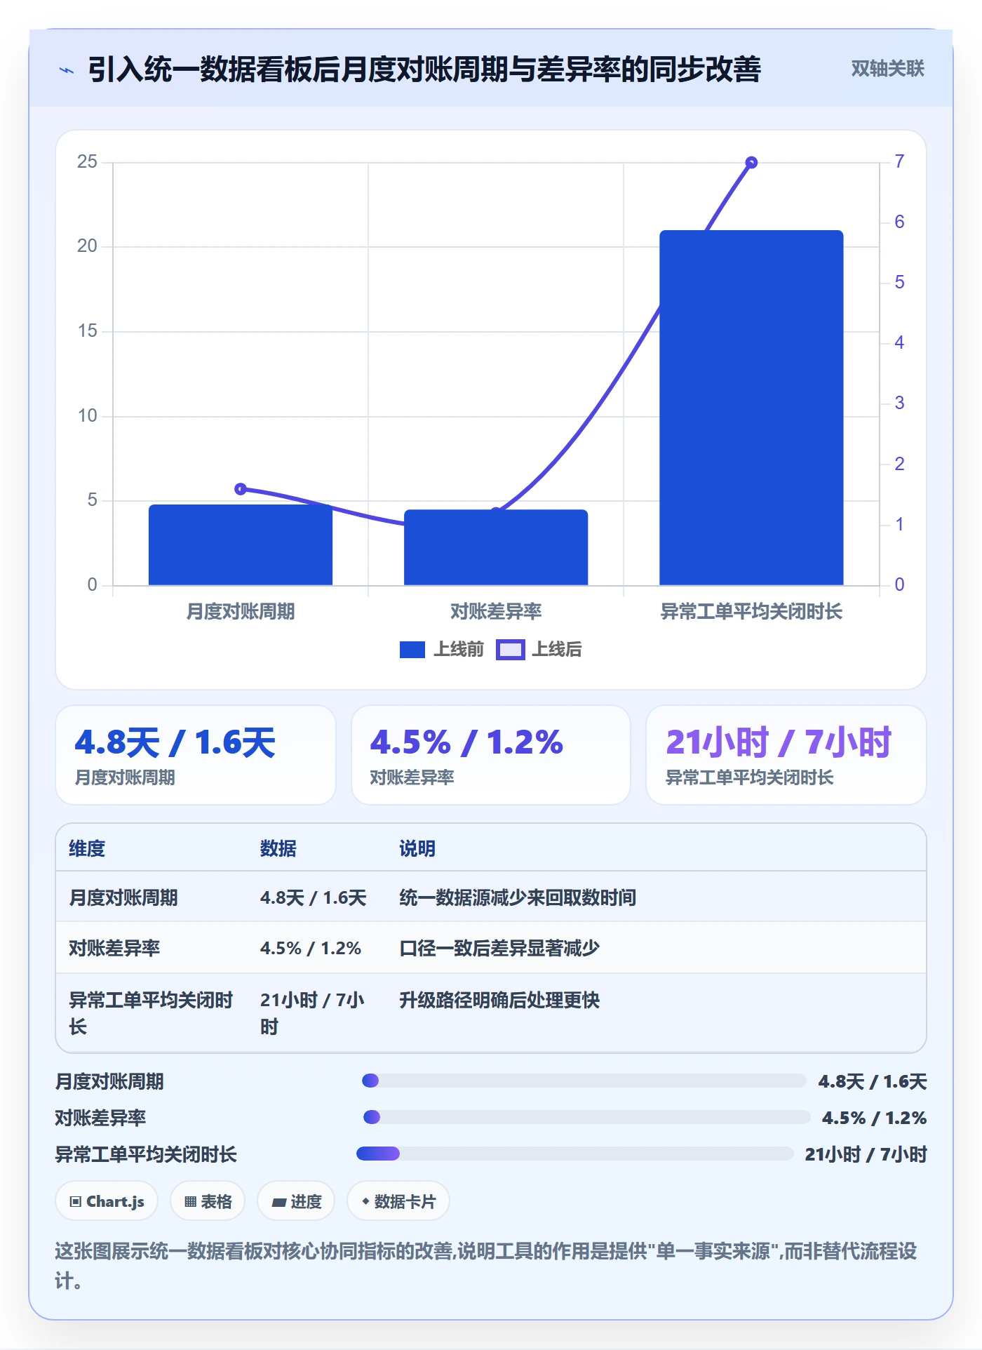
Task: Click the 双轴关联 badge in the header
Action: (887, 69)
